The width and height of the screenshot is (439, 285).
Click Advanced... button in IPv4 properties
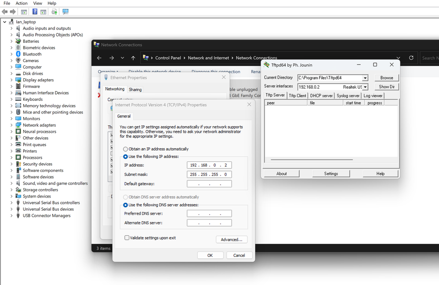click(x=232, y=240)
